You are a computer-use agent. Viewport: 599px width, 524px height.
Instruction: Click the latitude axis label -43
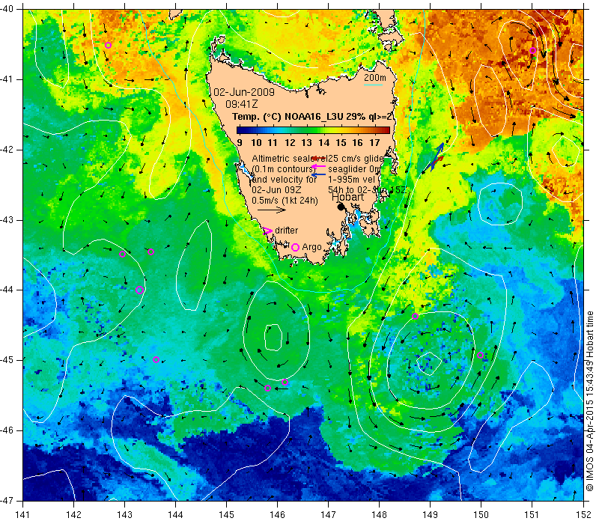(7, 220)
